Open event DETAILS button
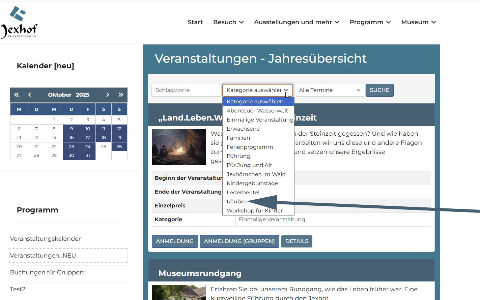The height and width of the screenshot is (300, 480). pyautogui.click(x=297, y=241)
